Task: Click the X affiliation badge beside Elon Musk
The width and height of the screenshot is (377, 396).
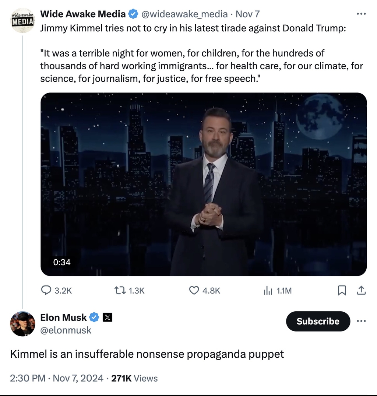Action: click(107, 317)
